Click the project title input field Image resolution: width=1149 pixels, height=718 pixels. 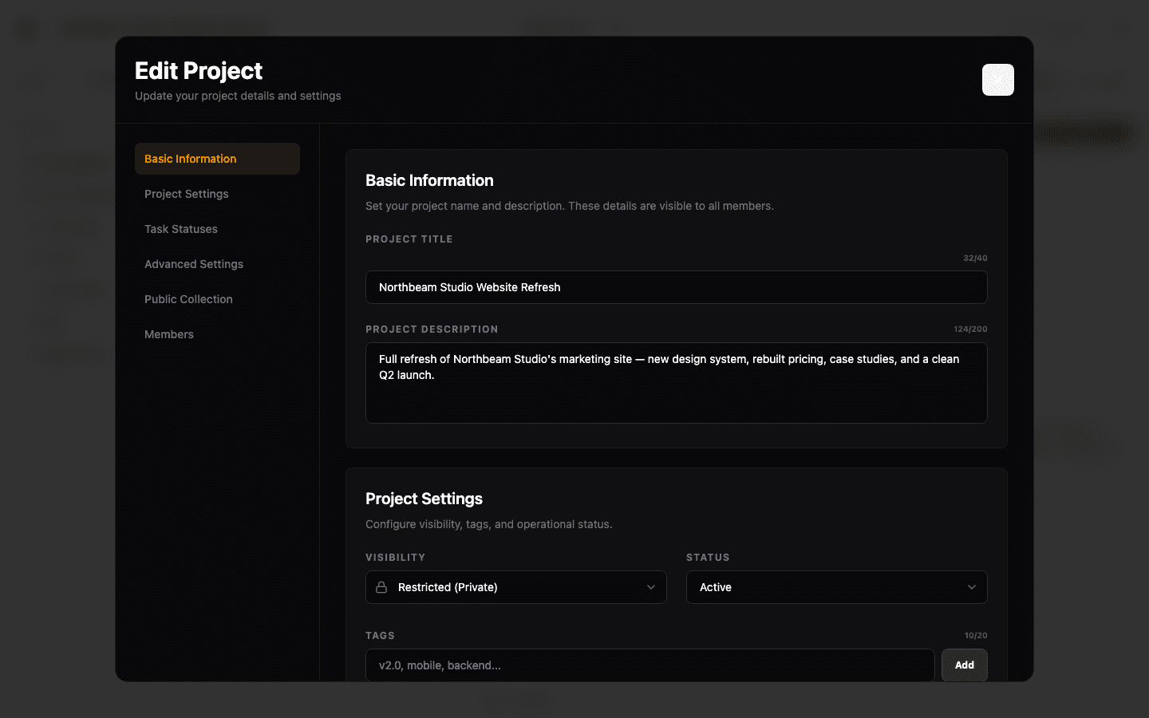click(677, 287)
